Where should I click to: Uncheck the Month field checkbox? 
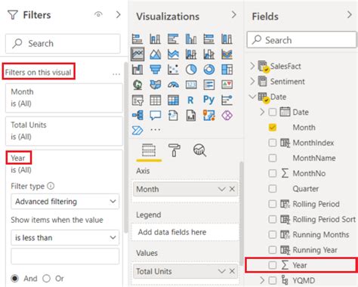tap(272, 128)
